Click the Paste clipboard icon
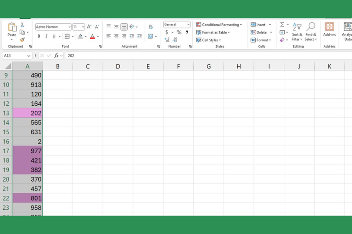This screenshot has width=352, height=234. pyautogui.click(x=12, y=27)
